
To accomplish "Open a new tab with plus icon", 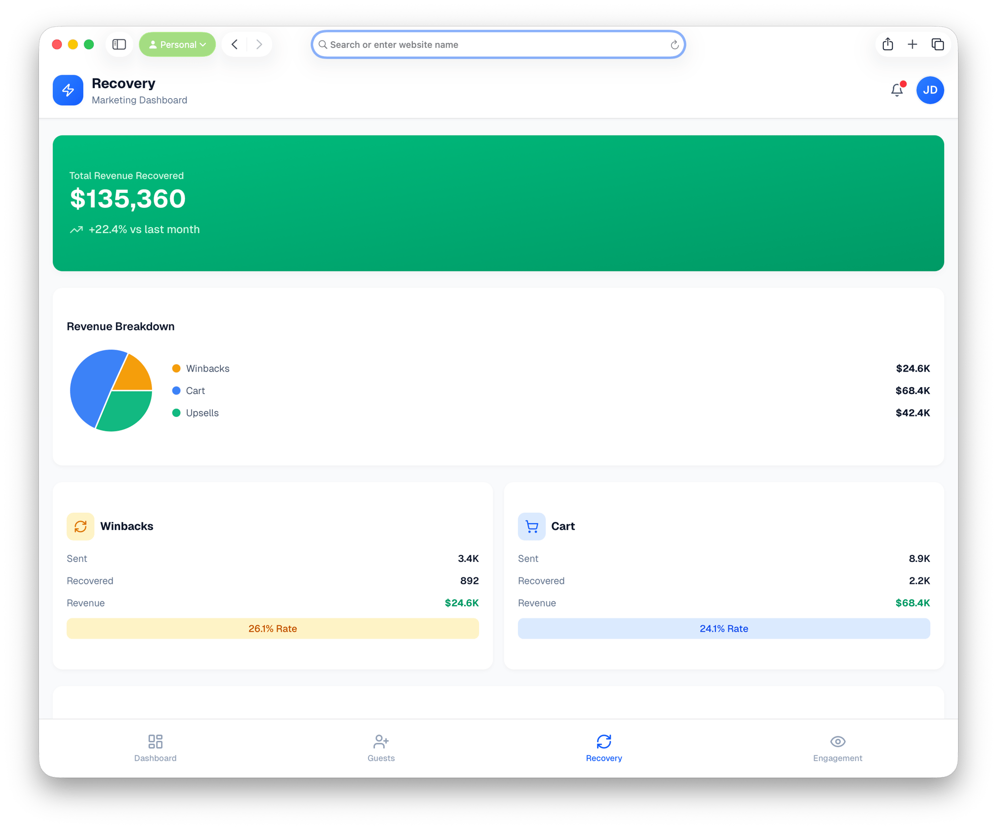I will 912,45.
